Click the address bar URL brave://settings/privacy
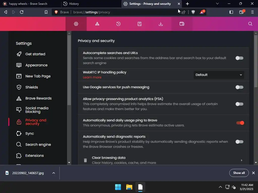The height and width of the screenshot is (193, 258). (x=91, y=12)
